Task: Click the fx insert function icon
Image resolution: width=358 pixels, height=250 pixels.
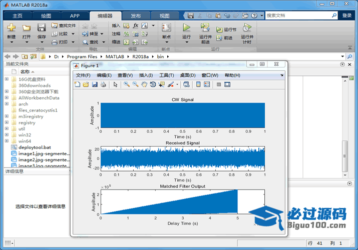Action: [x=136, y=25]
